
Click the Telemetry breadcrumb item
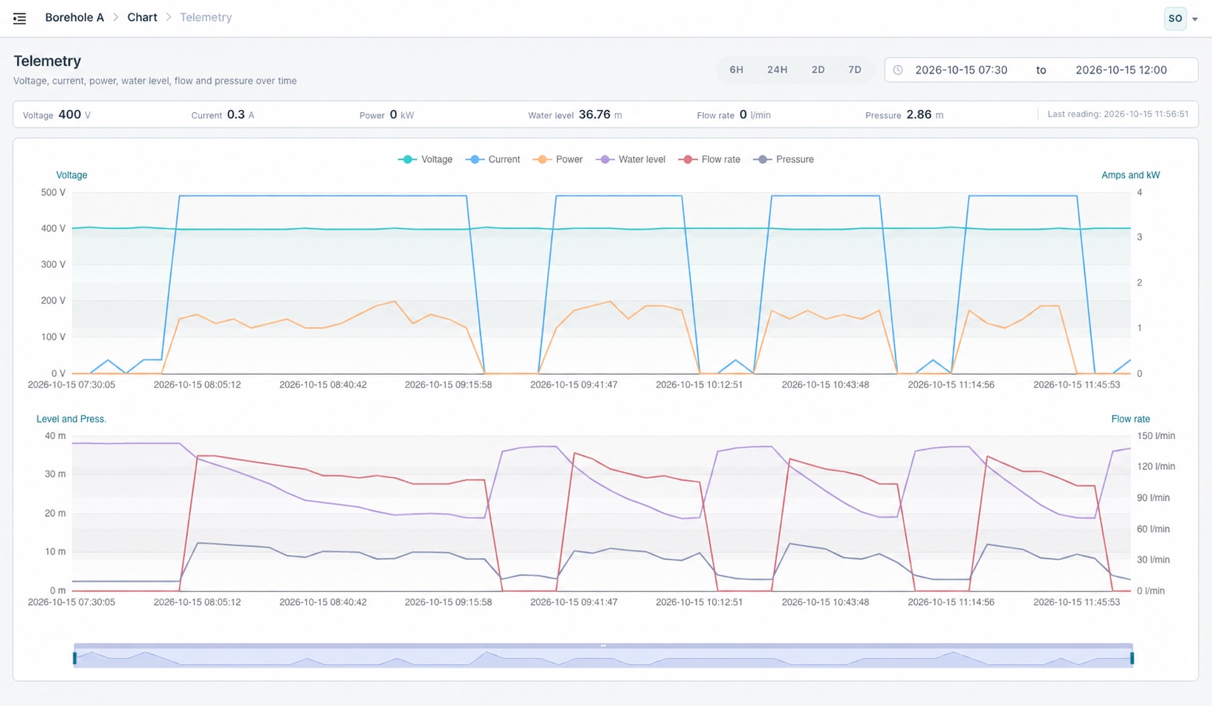(x=206, y=18)
